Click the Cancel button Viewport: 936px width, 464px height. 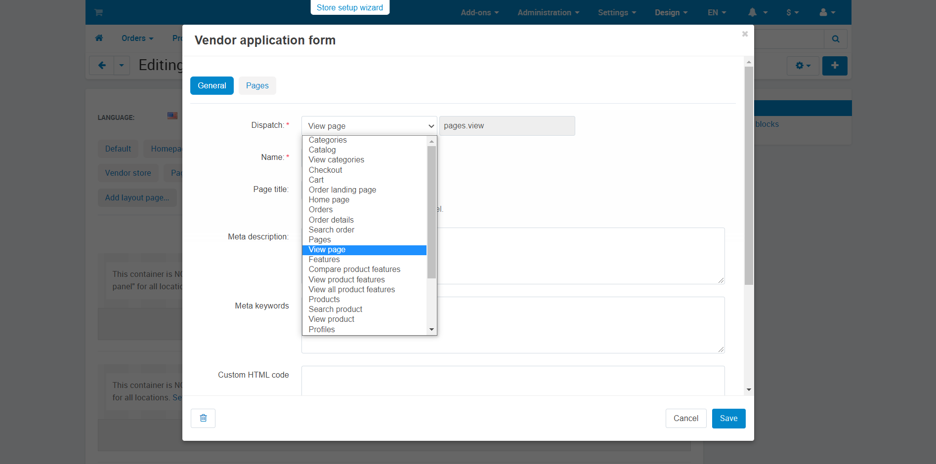coord(686,419)
